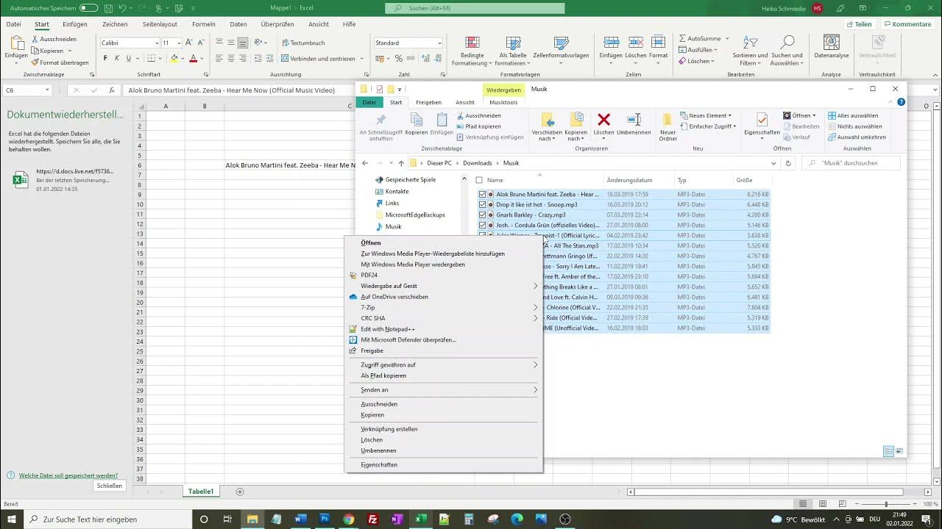This screenshot has height=529, width=942.
Task: Open the Ansicht tab in Explorer
Action: 465,102
